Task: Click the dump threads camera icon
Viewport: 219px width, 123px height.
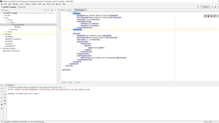Action: (2, 98)
